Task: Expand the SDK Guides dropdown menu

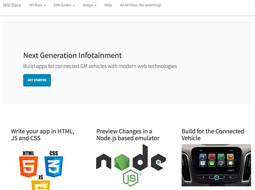Action: [x=64, y=5]
